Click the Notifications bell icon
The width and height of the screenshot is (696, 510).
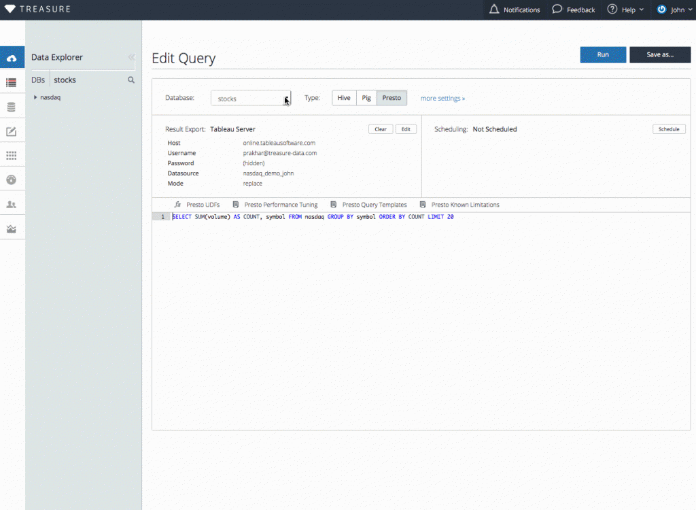pos(494,10)
